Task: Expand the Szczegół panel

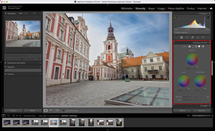Action: (x=209, y=106)
